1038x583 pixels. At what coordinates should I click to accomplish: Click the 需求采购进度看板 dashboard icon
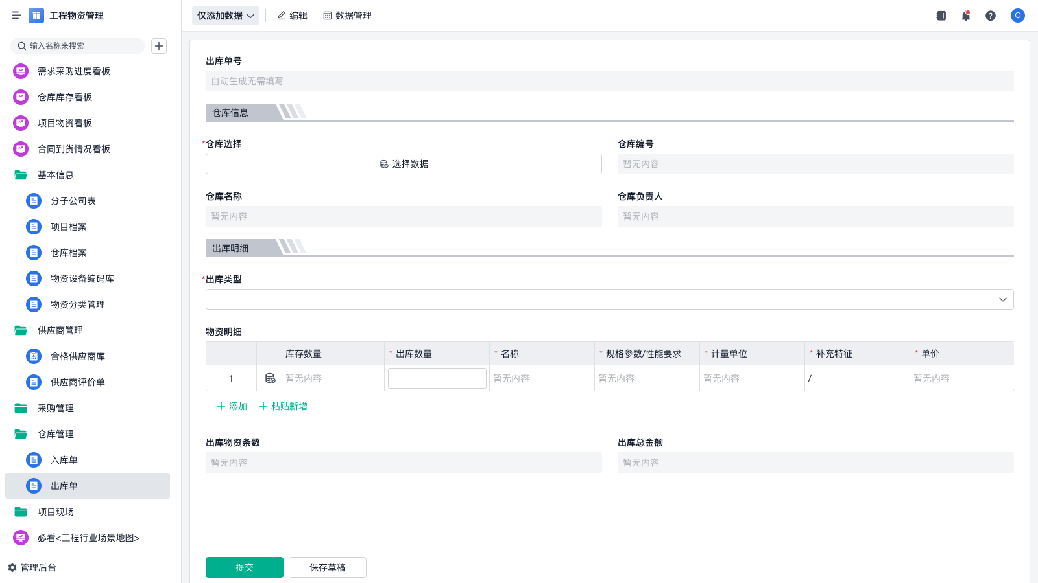click(21, 71)
